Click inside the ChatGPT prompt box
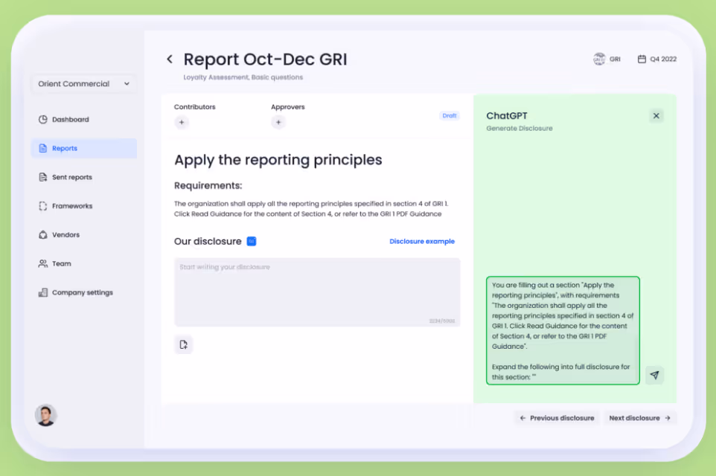Image resolution: width=716 pixels, height=476 pixels. point(563,330)
